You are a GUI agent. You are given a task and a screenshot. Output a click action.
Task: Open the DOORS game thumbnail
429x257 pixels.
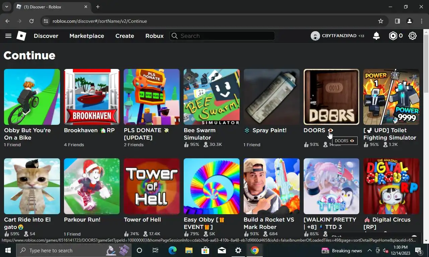pos(331,97)
